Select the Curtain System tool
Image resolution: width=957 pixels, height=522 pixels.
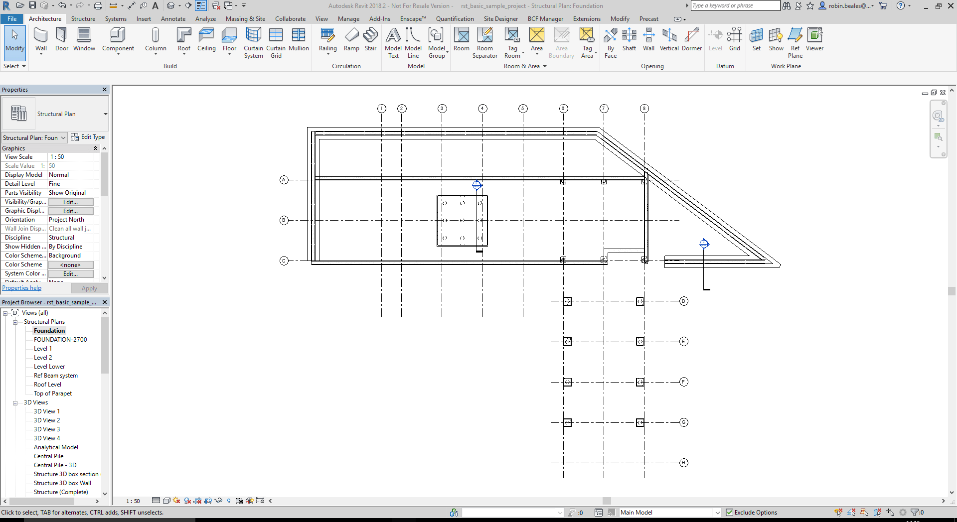pyautogui.click(x=253, y=43)
